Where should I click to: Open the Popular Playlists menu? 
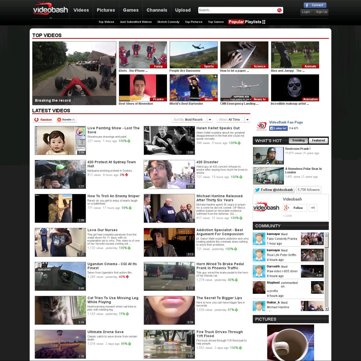tap(247, 22)
